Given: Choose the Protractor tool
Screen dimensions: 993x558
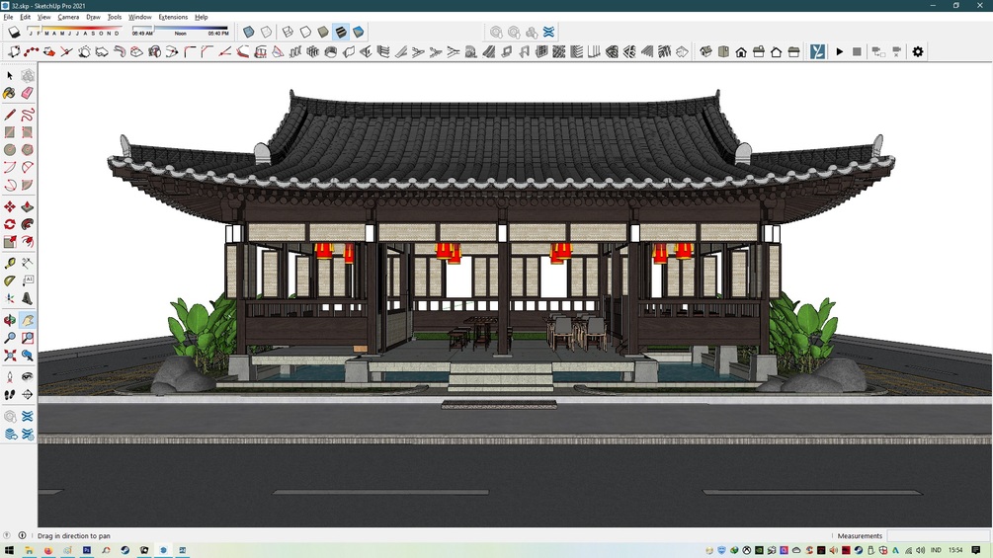Looking at the screenshot, I should pos(10,280).
